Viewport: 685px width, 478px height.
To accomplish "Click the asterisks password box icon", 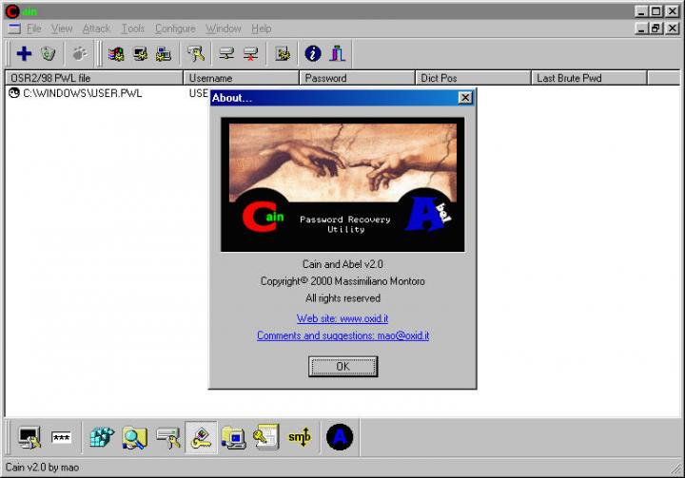I will pyautogui.click(x=61, y=437).
